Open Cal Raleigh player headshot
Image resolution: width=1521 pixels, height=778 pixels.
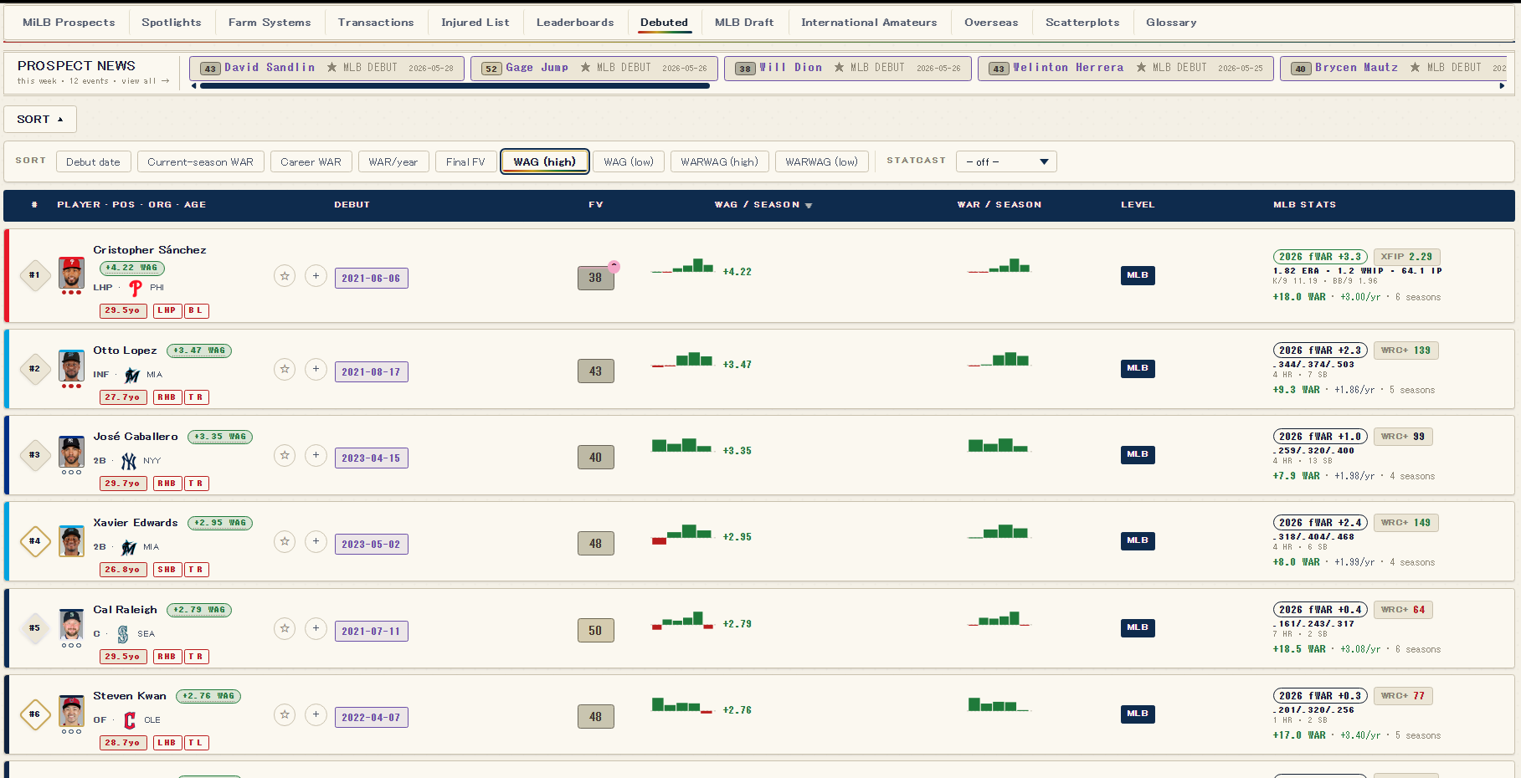pyautogui.click(x=71, y=625)
